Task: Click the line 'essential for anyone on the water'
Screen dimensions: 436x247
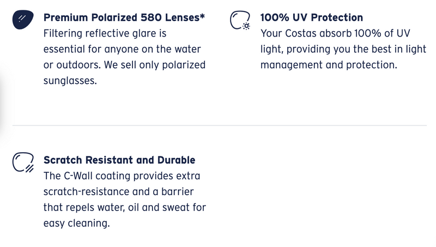Action: [x=122, y=49]
